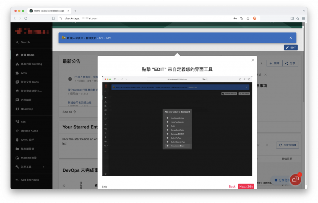Click the Next (2/6) tour button
318x203 pixels.
(246, 186)
